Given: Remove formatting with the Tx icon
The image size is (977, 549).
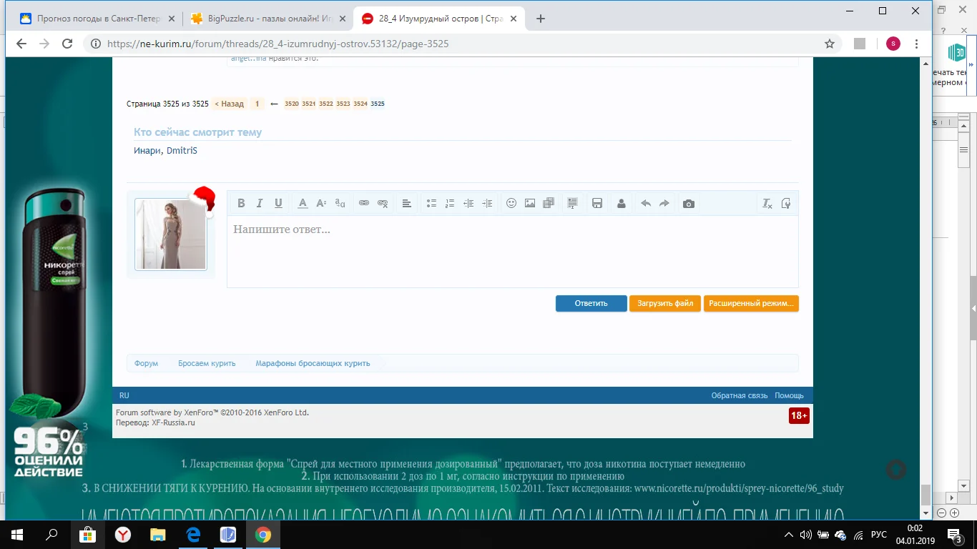Looking at the screenshot, I should click(x=767, y=203).
